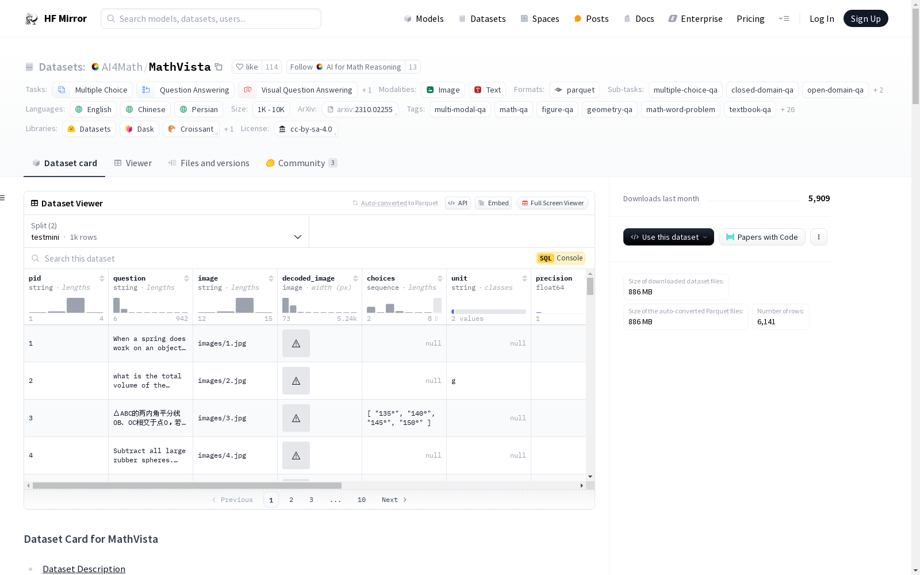The width and height of the screenshot is (920, 575).
Task: Open the SQL Console
Action: [x=561, y=258]
